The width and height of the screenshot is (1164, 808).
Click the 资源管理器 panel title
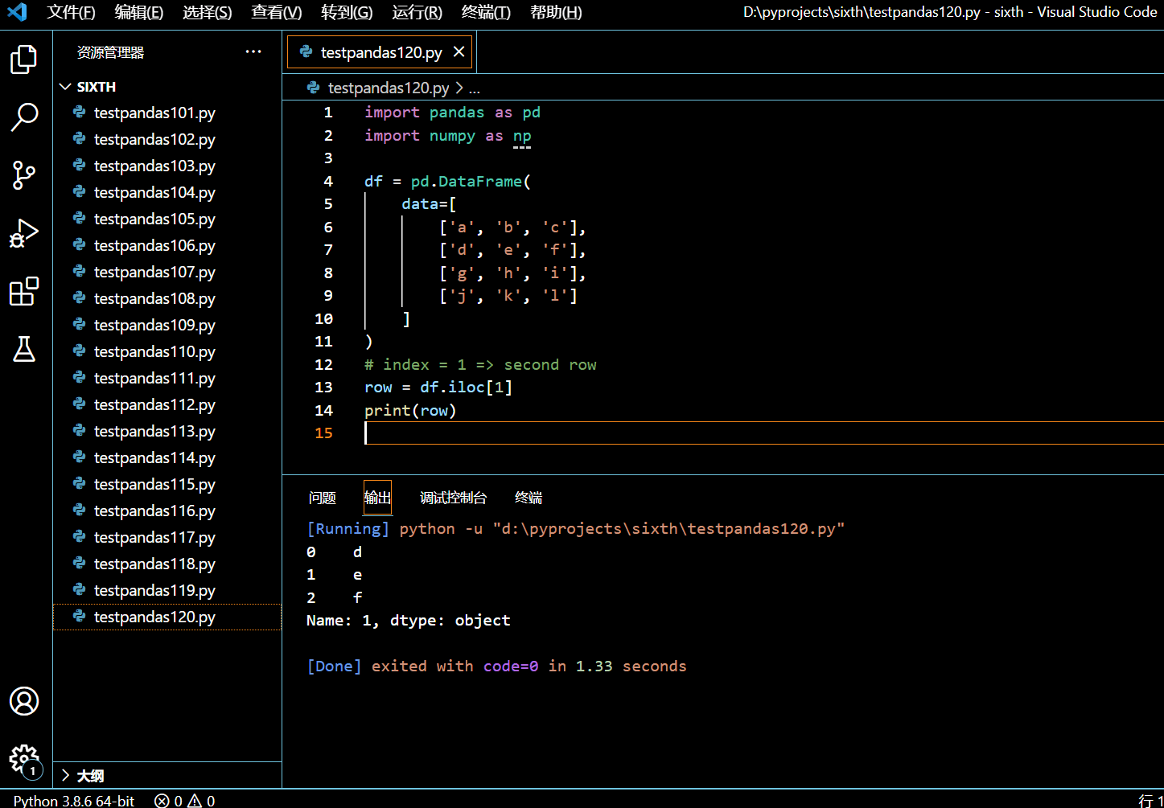[110, 52]
